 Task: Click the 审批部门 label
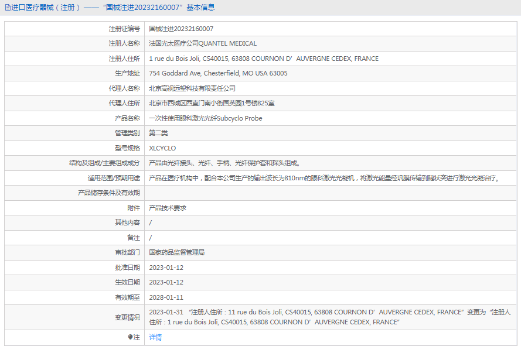click(x=127, y=253)
